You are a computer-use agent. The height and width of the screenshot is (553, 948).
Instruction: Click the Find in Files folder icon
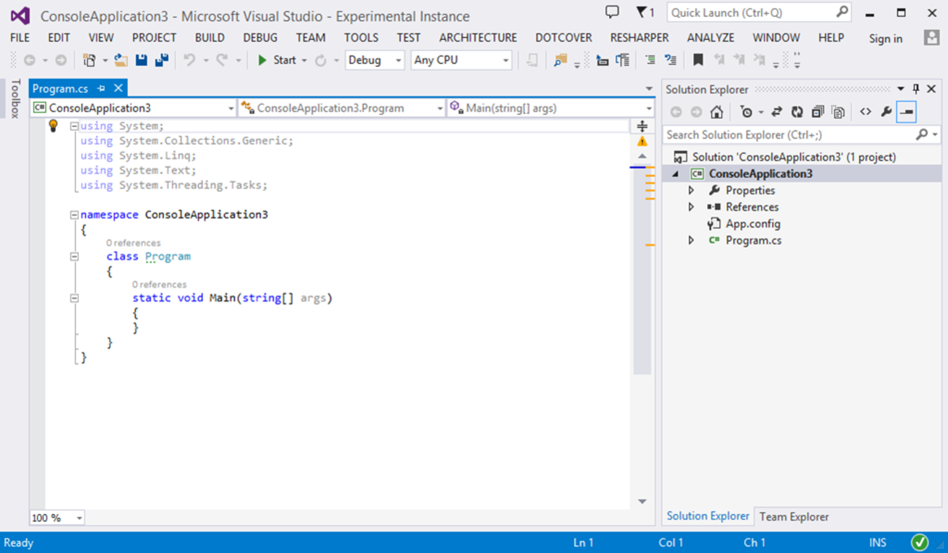(x=560, y=60)
